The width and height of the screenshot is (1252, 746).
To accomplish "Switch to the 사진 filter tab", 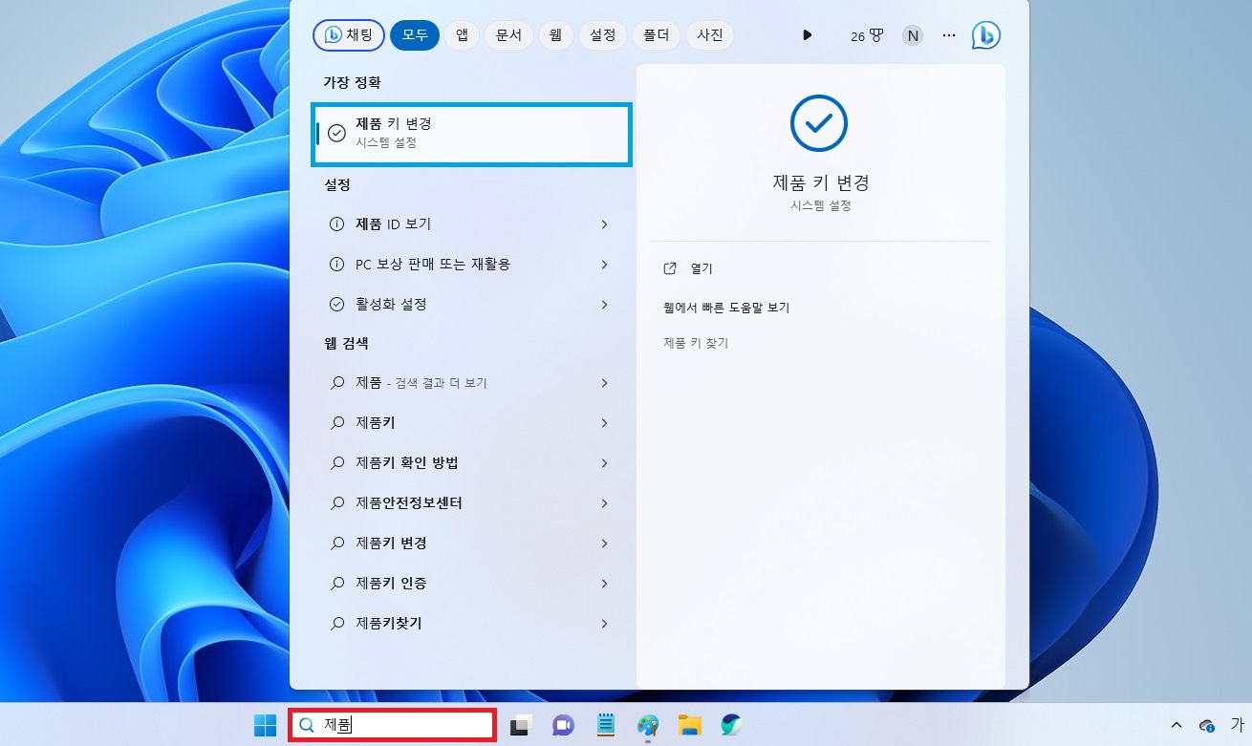I will [710, 35].
